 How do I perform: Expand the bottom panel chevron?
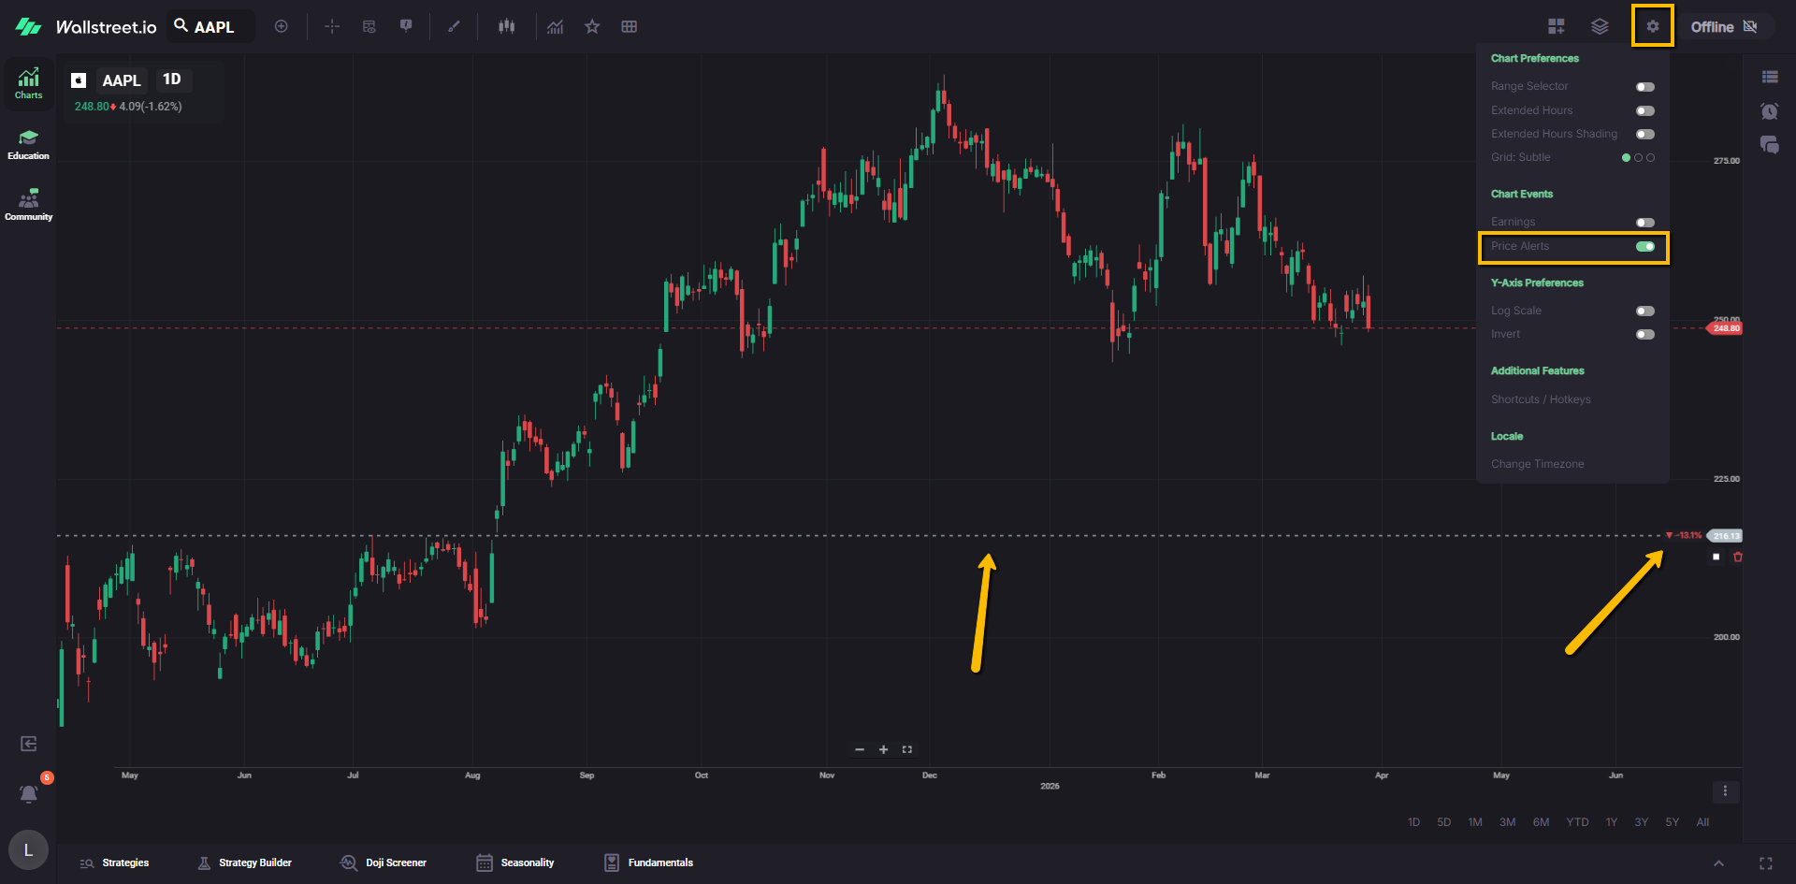(x=1718, y=863)
